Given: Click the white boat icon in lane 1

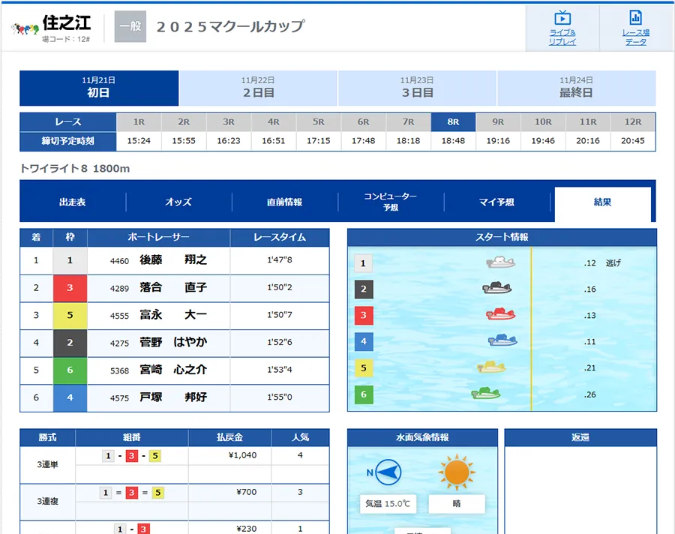Looking at the screenshot, I should [500, 262].
